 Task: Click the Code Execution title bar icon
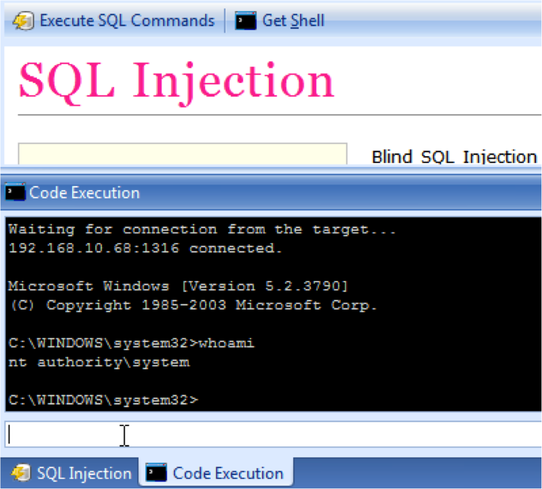(x=14, y=192)
